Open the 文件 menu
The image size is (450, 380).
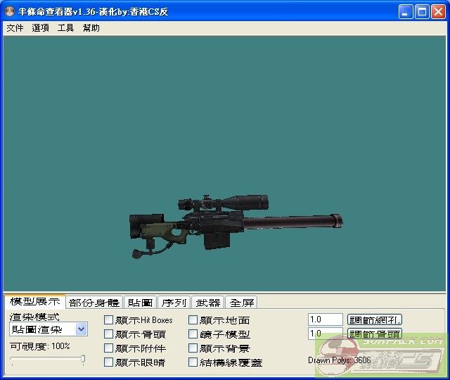point(15,28)
